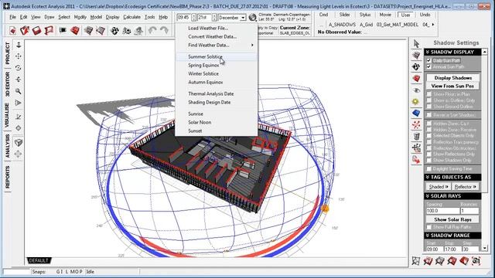495x278 pixels.
Task: Click the second red cube icon in top toolbar
Action: coord(25,31)
